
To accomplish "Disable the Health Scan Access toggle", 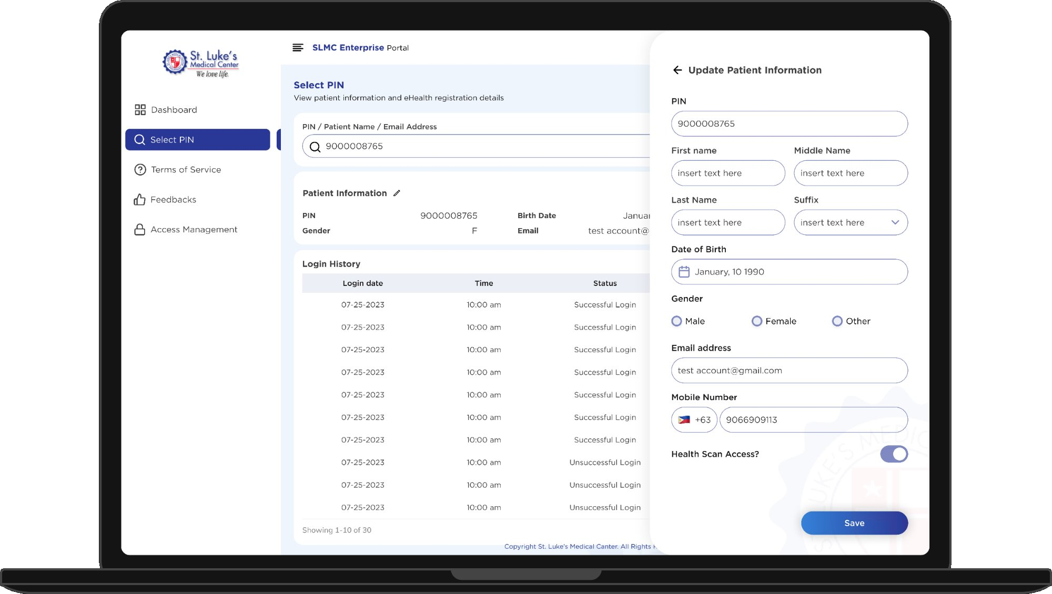I will coord(895,454).
